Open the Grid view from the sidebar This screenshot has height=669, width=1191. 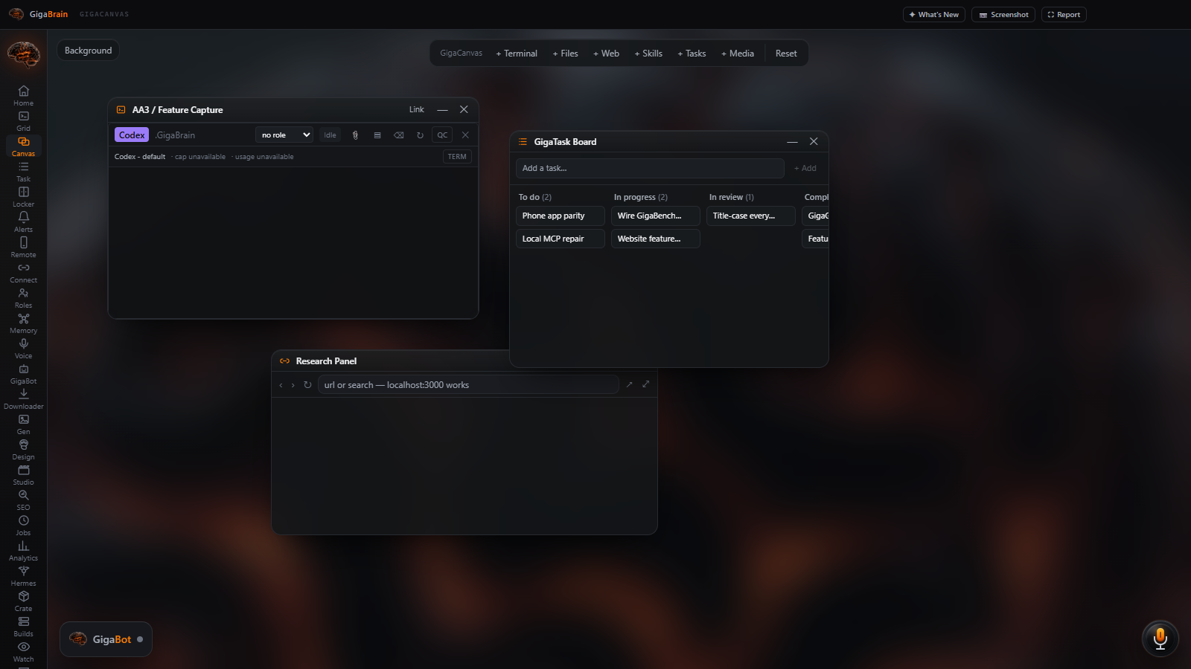pyautogui.click(x=23, y=120)
